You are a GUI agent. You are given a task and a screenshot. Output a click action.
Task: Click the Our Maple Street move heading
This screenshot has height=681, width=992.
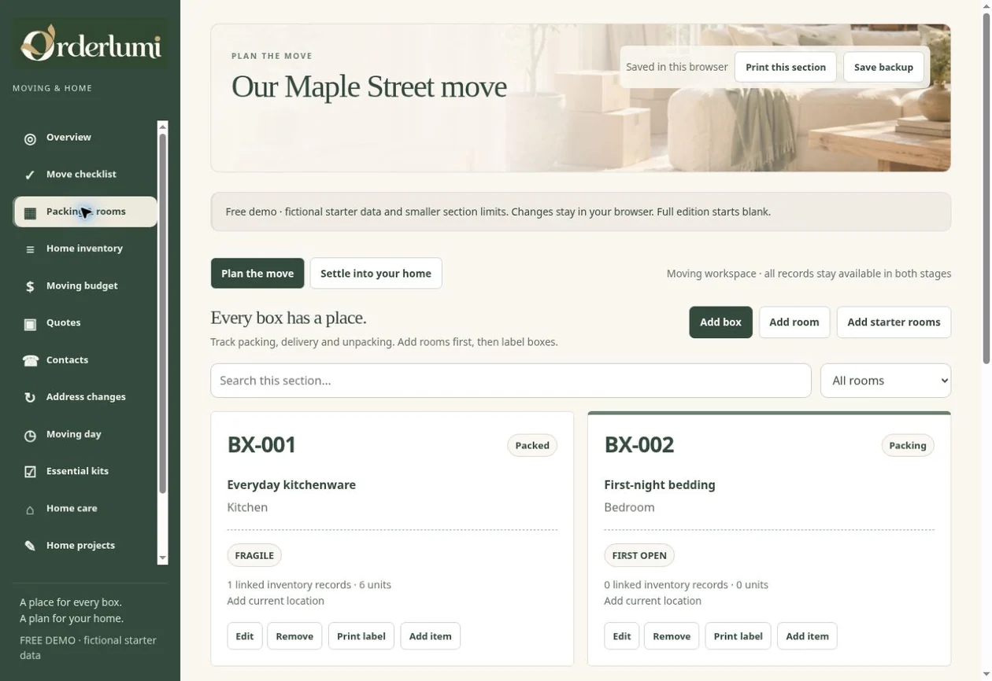(369, 87)
